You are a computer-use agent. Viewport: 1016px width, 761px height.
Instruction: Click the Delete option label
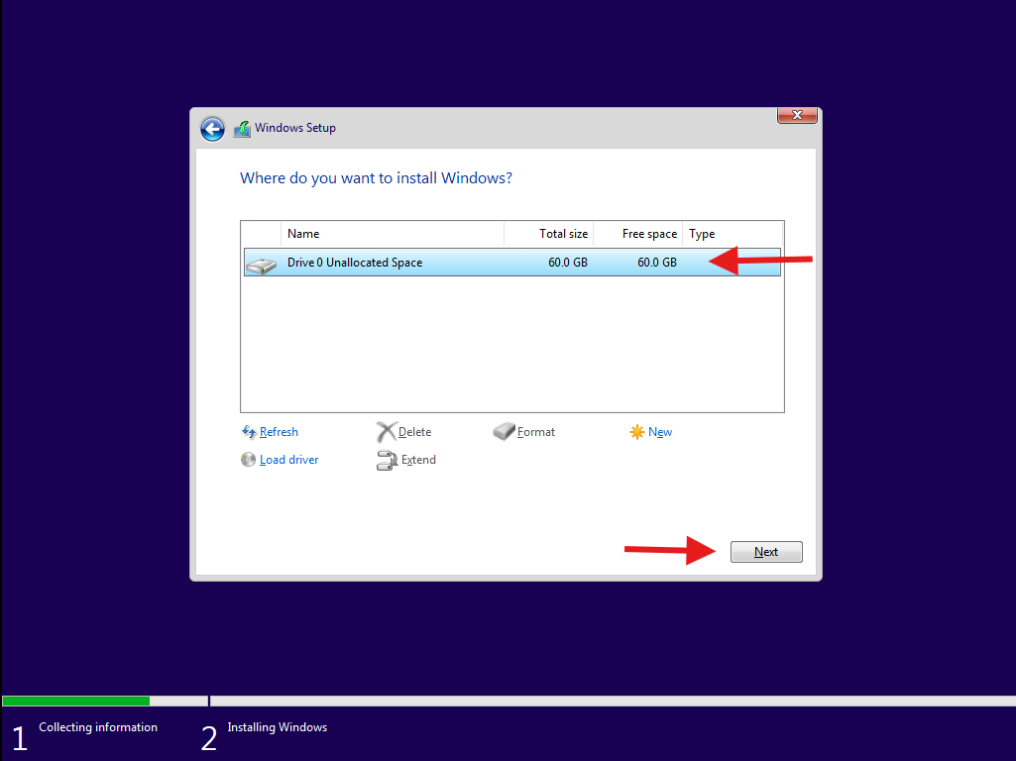(414, 432)
